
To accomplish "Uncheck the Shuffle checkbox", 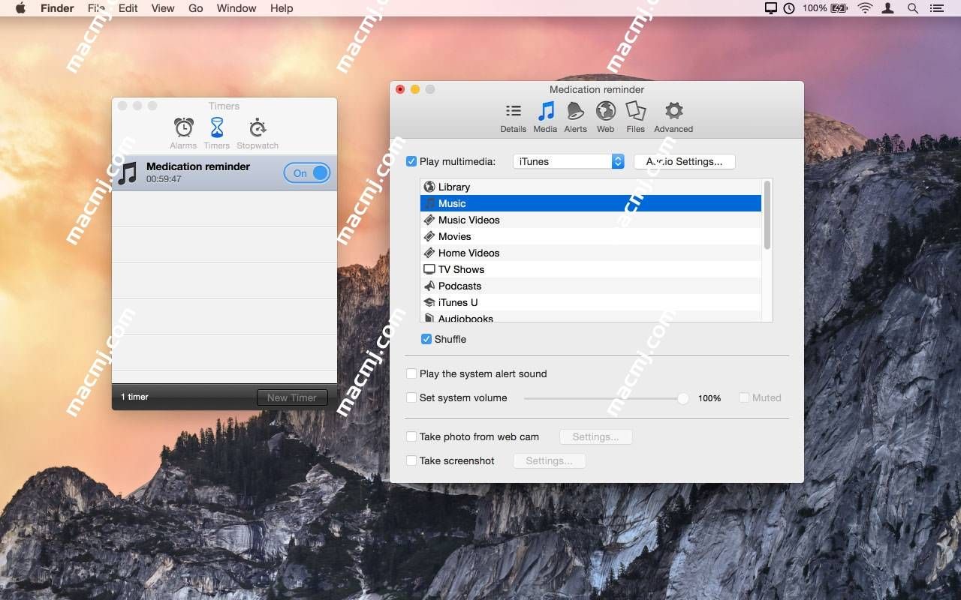I will (x=426, y=339).
